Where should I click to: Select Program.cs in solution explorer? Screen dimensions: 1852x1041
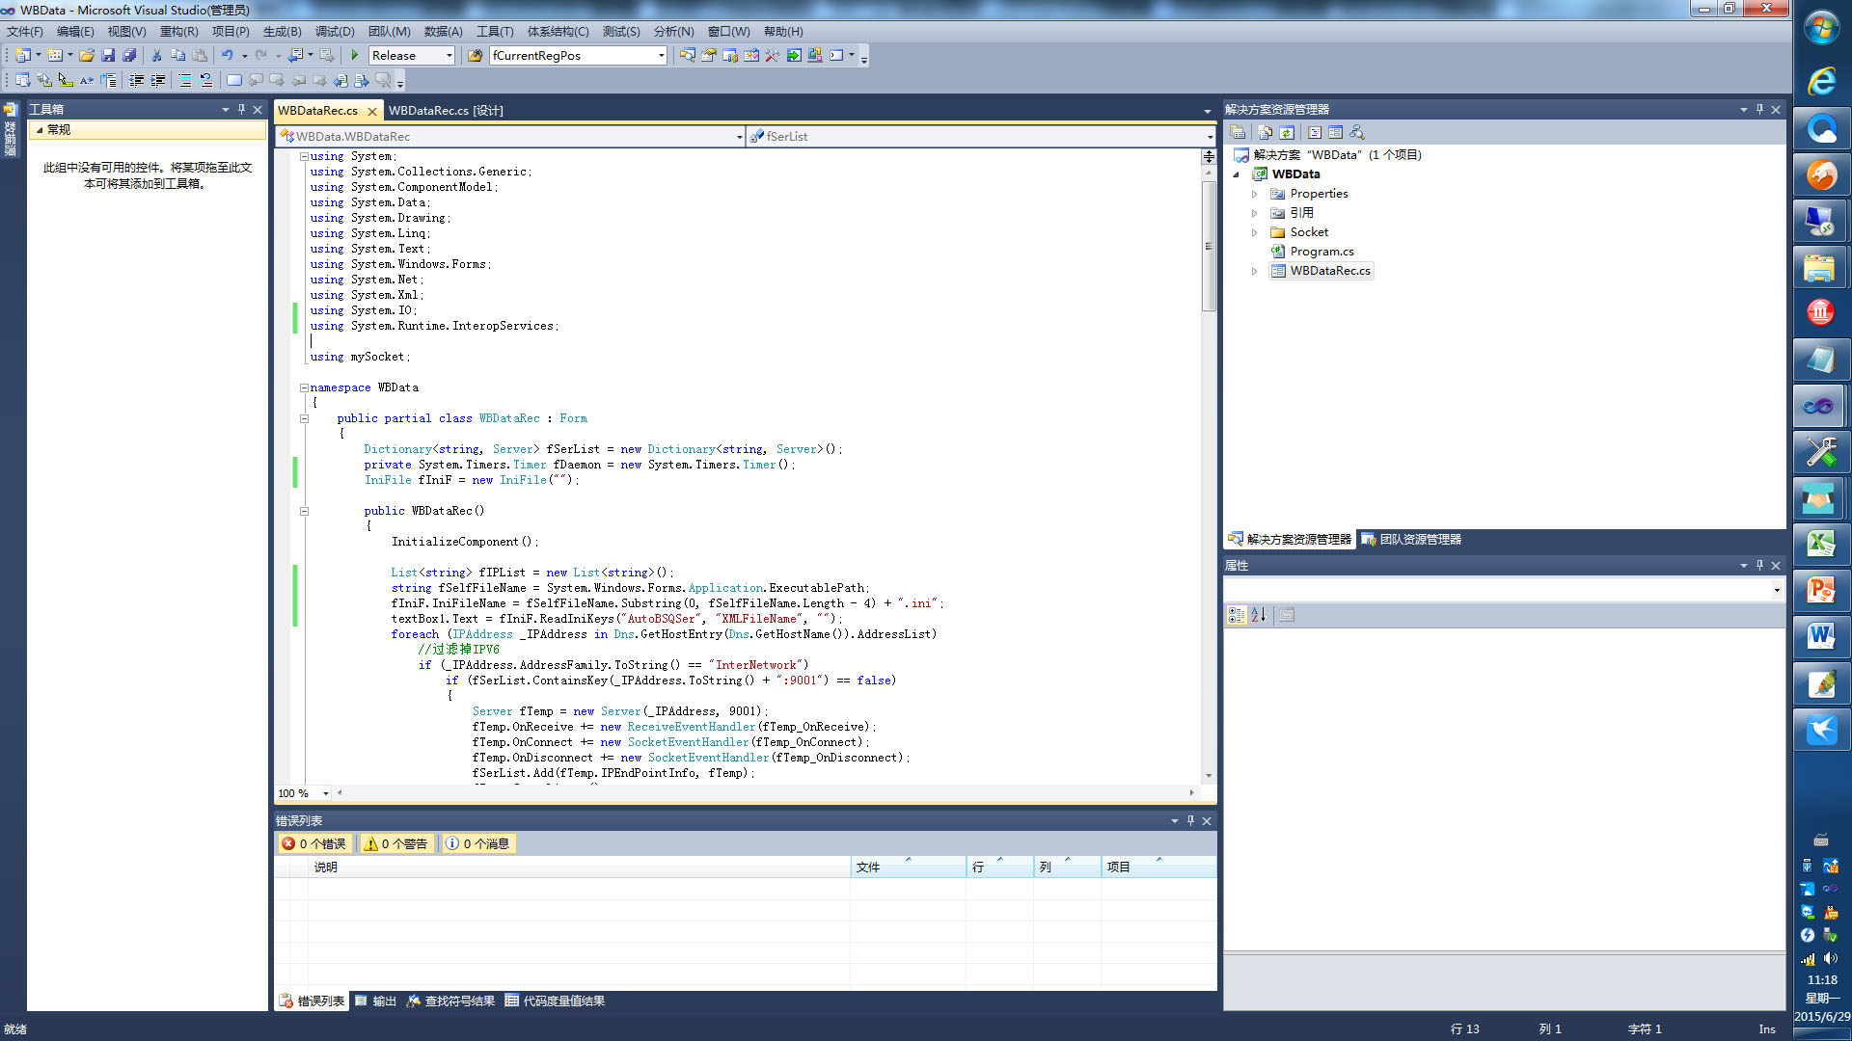click(x=1321, y=252)
